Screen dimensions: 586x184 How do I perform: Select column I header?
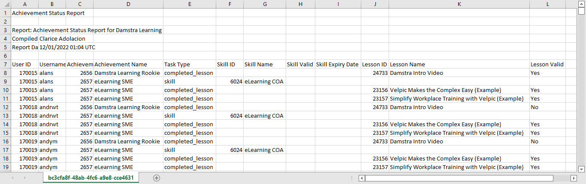point(338,4)
